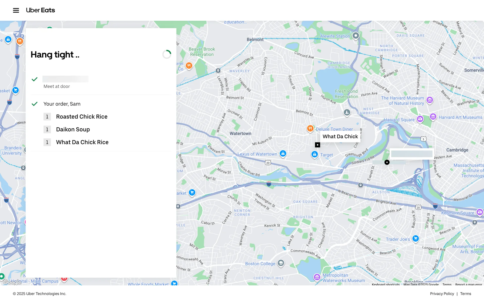Image resolution: width=484 pixels, height=302 pixels.
Task: Click the Harvard Square museum pin
Action: pyautogui.click(x=420, y=119)
